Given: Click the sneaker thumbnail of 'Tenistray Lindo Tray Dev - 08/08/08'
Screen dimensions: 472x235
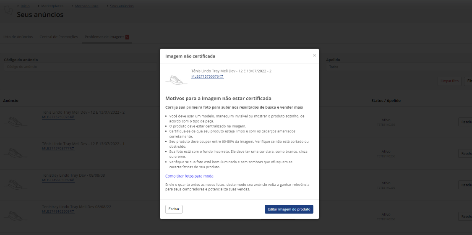Looking at the screenshot, I should click(15, 184).
